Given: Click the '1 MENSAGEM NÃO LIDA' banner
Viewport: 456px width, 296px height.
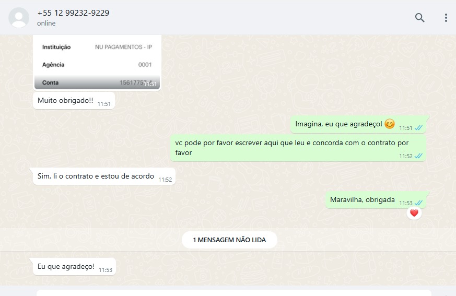Looking at the screenshot, I should (229, 240).
